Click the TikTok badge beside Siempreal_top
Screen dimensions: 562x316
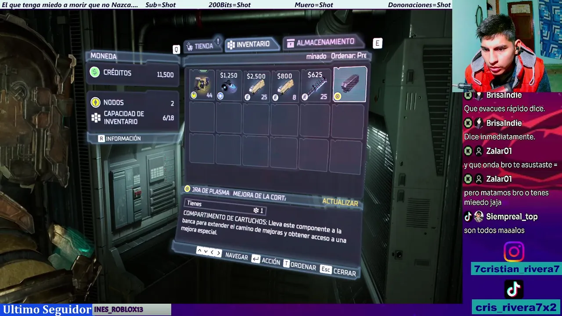[468, 216]
